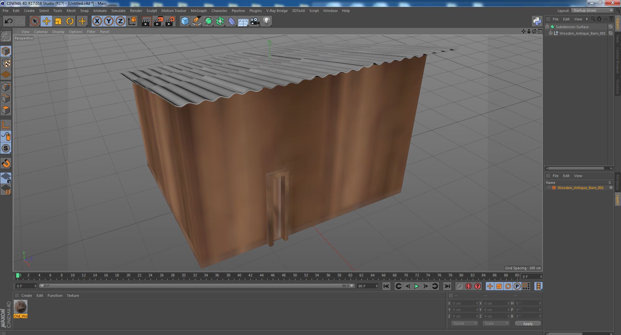This screenshot has width=621, height=335.
Task: Open the MoGraph menu
Action: [199, 11]
